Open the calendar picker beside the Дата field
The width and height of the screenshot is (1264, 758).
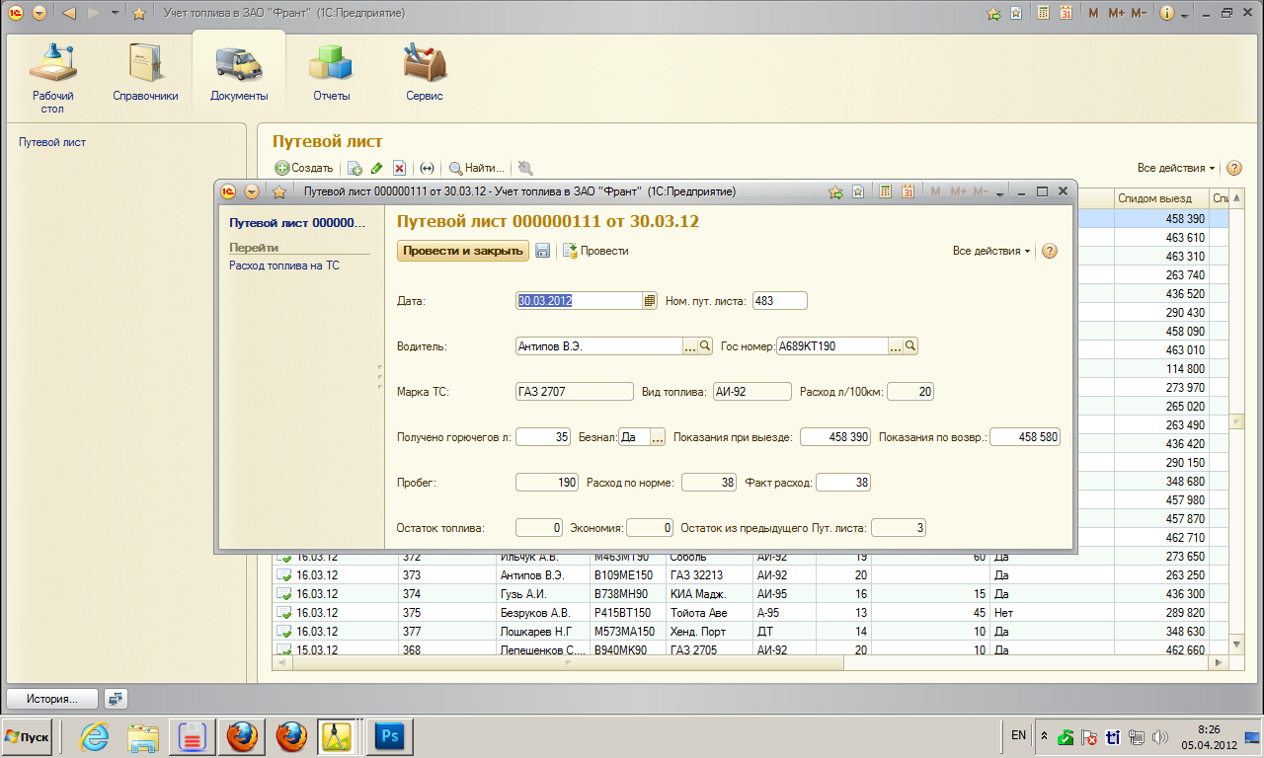point(650,301)
